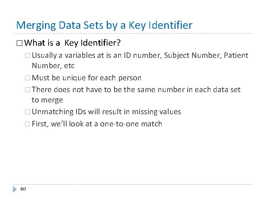Select the slide title 'Merging Data Sets by a Key Identifier'
Image resolution: width=265 pixels, height=199 pixels.
coord(104,25)
